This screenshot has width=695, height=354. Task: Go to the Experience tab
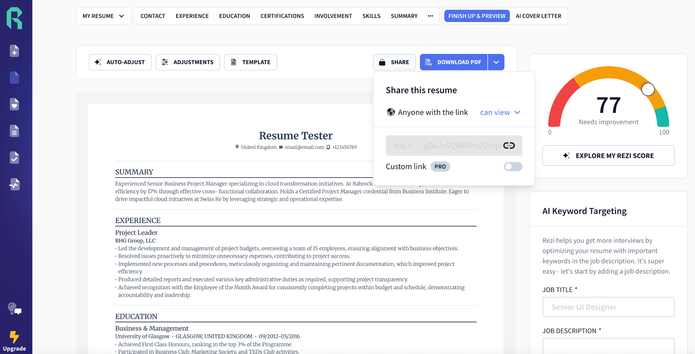pyautogui.click(x=192, y=16)
